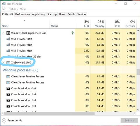Minimize the Task Manager window

116,4
